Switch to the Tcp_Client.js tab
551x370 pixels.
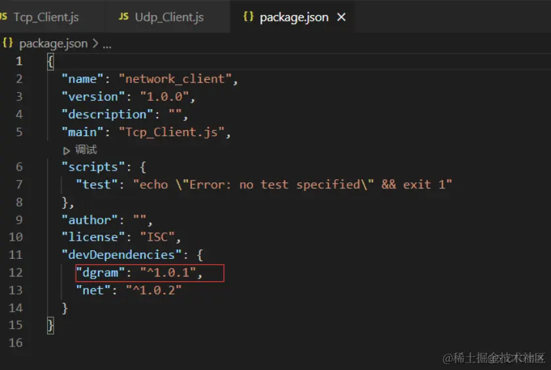click(46, 17)
